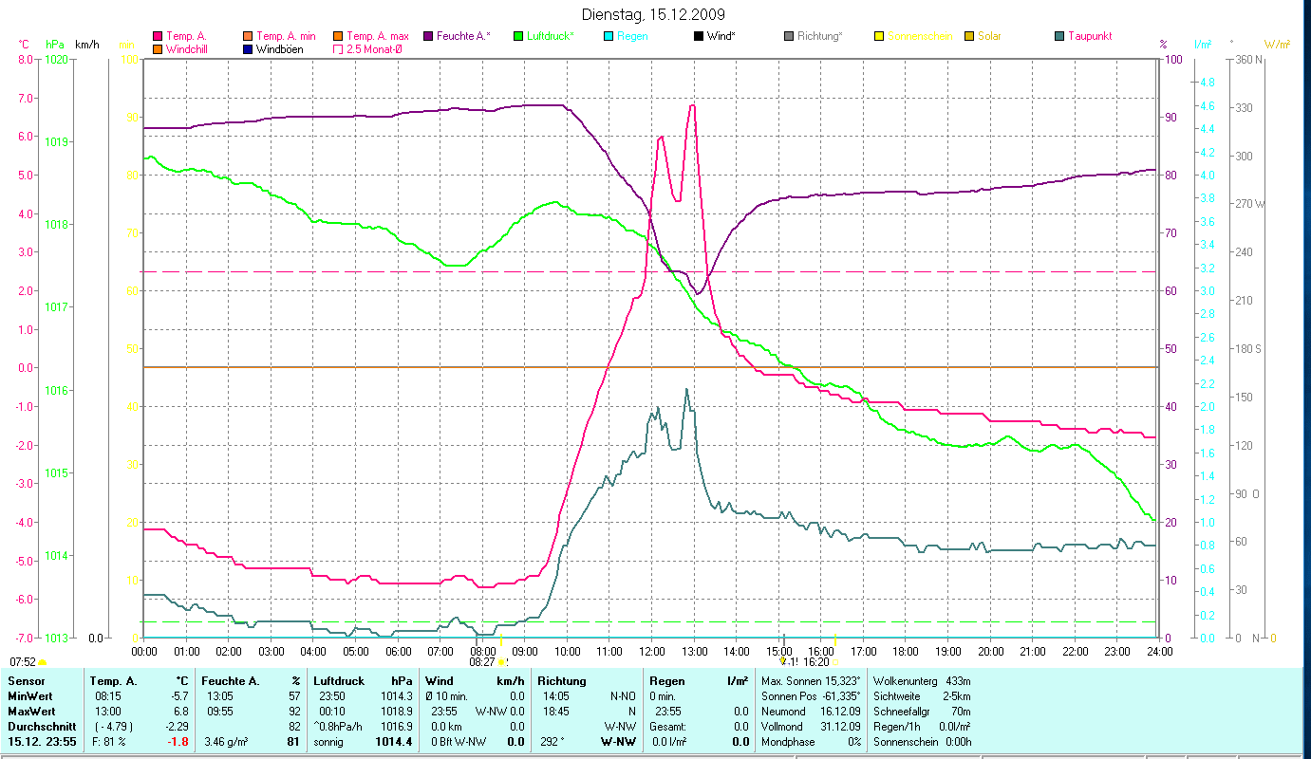This screenshot has width=1311, height=759.
Task: Click the 0 Bft W-NW wind reading
Action: [x=458, y=741]
